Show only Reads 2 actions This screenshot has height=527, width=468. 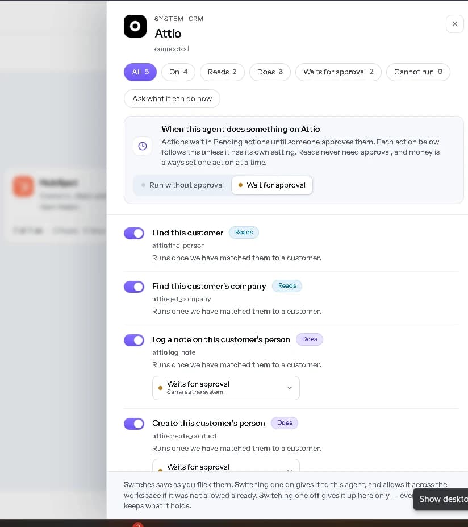pyautogui.click(x=222, y=72)
